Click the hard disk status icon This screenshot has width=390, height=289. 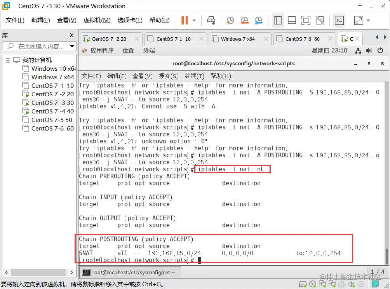point(302,284)
